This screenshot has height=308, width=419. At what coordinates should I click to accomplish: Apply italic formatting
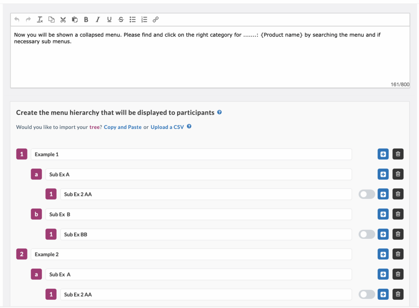[97, 19]
